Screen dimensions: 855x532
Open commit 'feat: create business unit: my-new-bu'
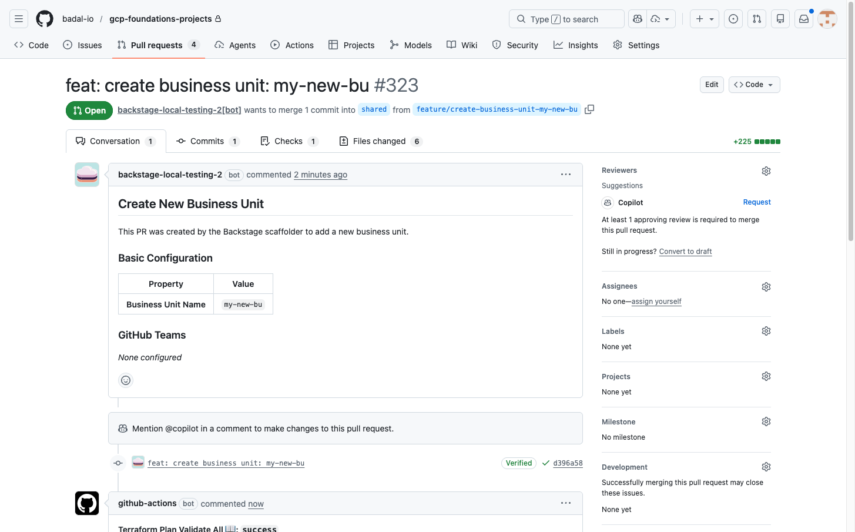(x=226, y=463)
